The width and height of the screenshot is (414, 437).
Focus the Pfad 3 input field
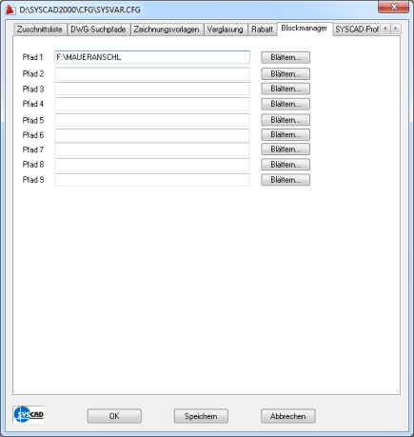[152, 89]
